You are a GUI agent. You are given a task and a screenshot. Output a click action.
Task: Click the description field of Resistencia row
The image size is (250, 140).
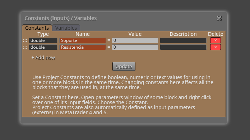183,47
